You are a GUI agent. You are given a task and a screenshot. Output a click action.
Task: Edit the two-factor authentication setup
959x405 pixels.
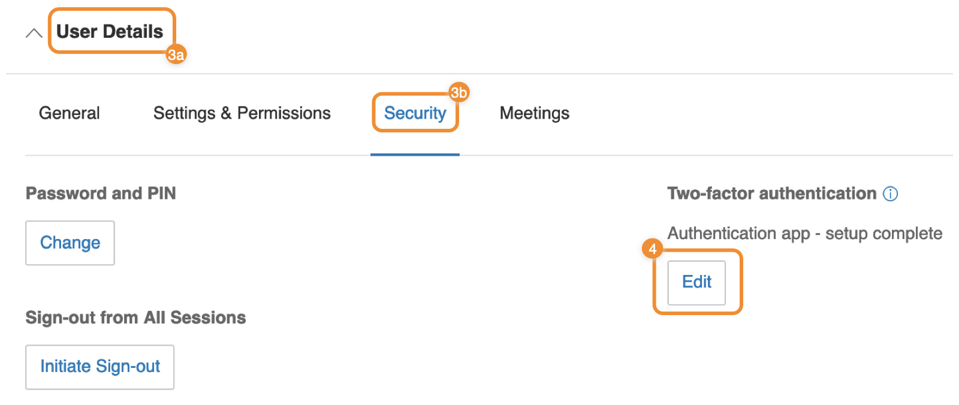pos(696,282)
